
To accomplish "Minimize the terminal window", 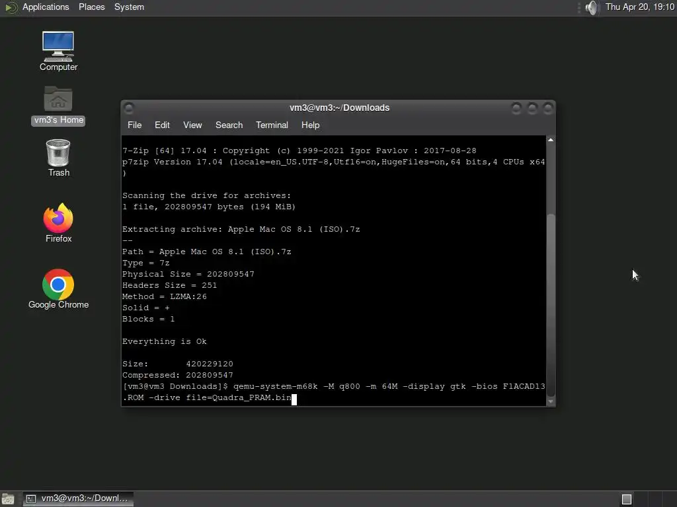I will (x=516, y=108).
